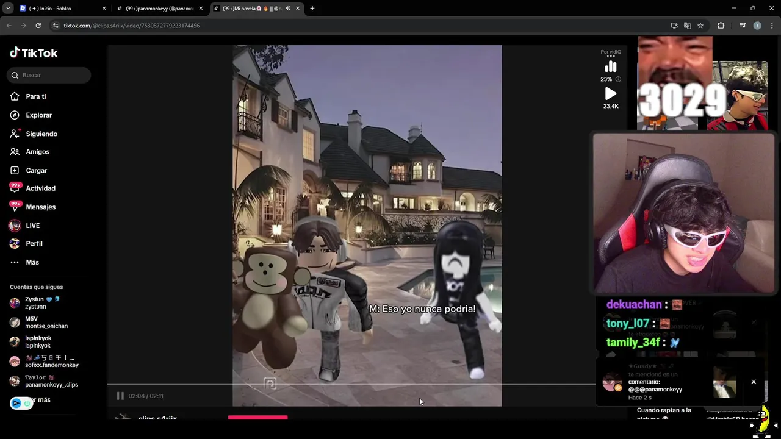Go forward in browser
The image size is (781, 439).
tap(23, 26)
